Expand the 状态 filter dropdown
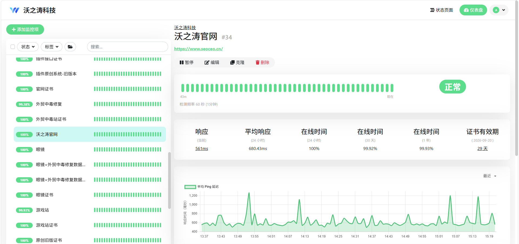 (x=28, y=47)
